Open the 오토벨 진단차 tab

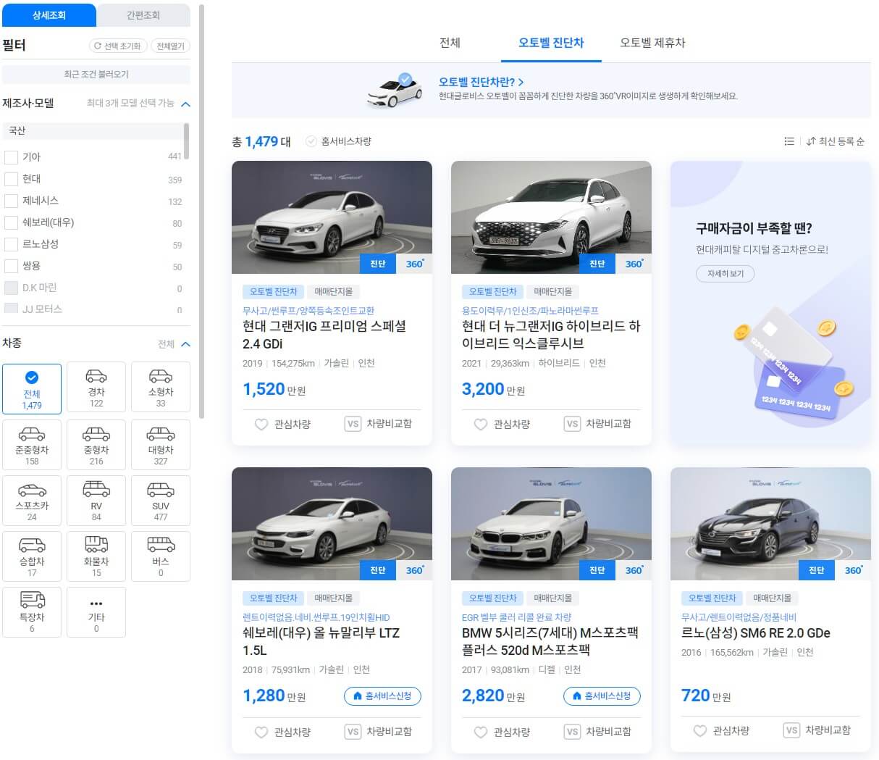[551, 43]
